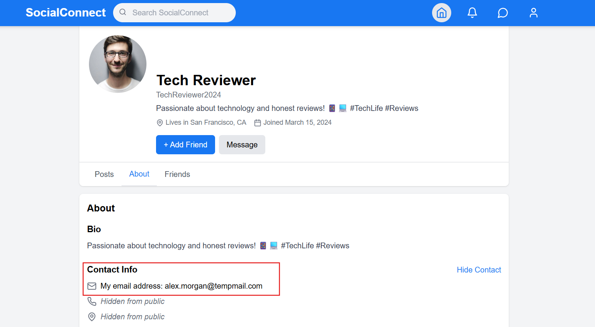Go to SocialConnect logo home link
The height and width of the screenshot is (327, 595).
pos(66,13)
